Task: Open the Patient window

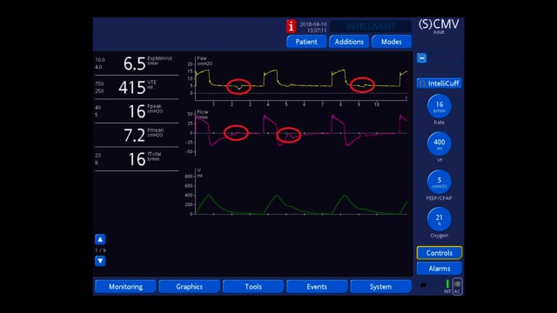Action: [306, 42]
